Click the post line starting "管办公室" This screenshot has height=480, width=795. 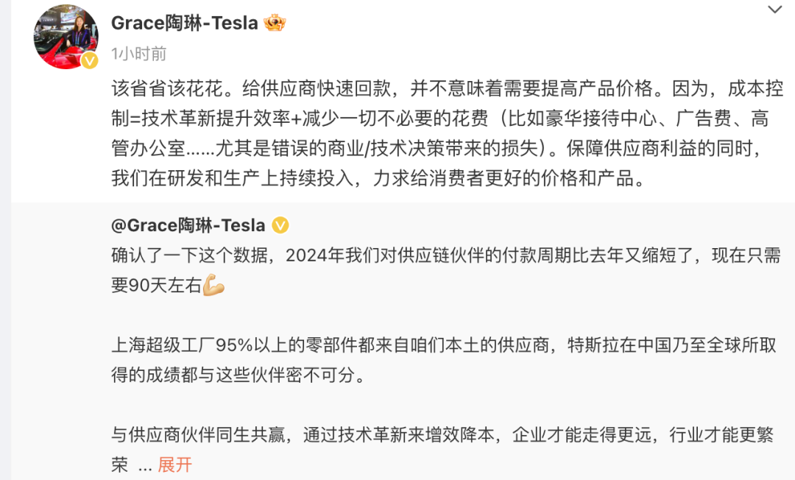[x=437, y=148]
